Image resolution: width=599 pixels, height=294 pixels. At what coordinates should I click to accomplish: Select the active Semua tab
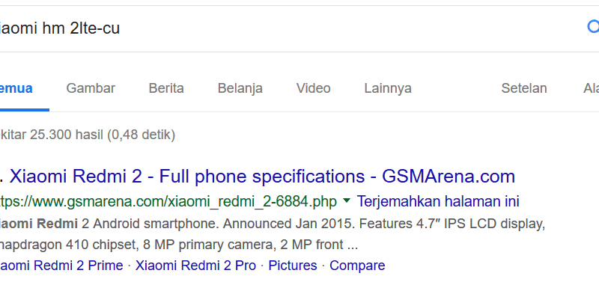click(16, 88)
